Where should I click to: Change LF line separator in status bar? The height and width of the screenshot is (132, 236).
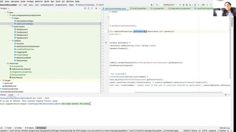click(199, 131)
